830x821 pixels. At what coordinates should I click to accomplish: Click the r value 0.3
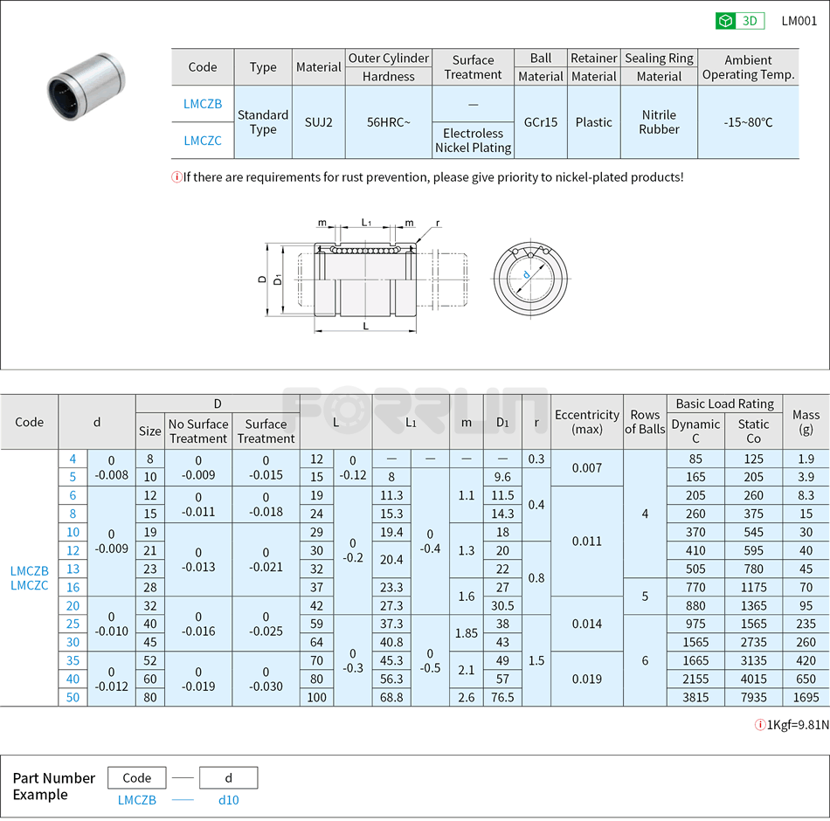point(536,459)
